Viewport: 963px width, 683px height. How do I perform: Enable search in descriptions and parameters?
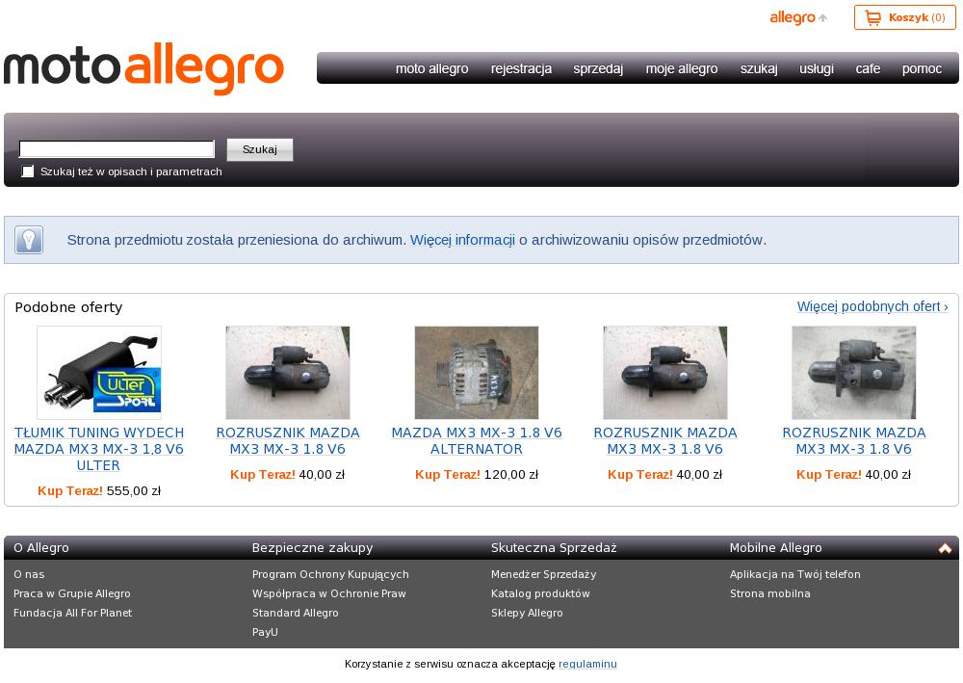tap(28, 171)
